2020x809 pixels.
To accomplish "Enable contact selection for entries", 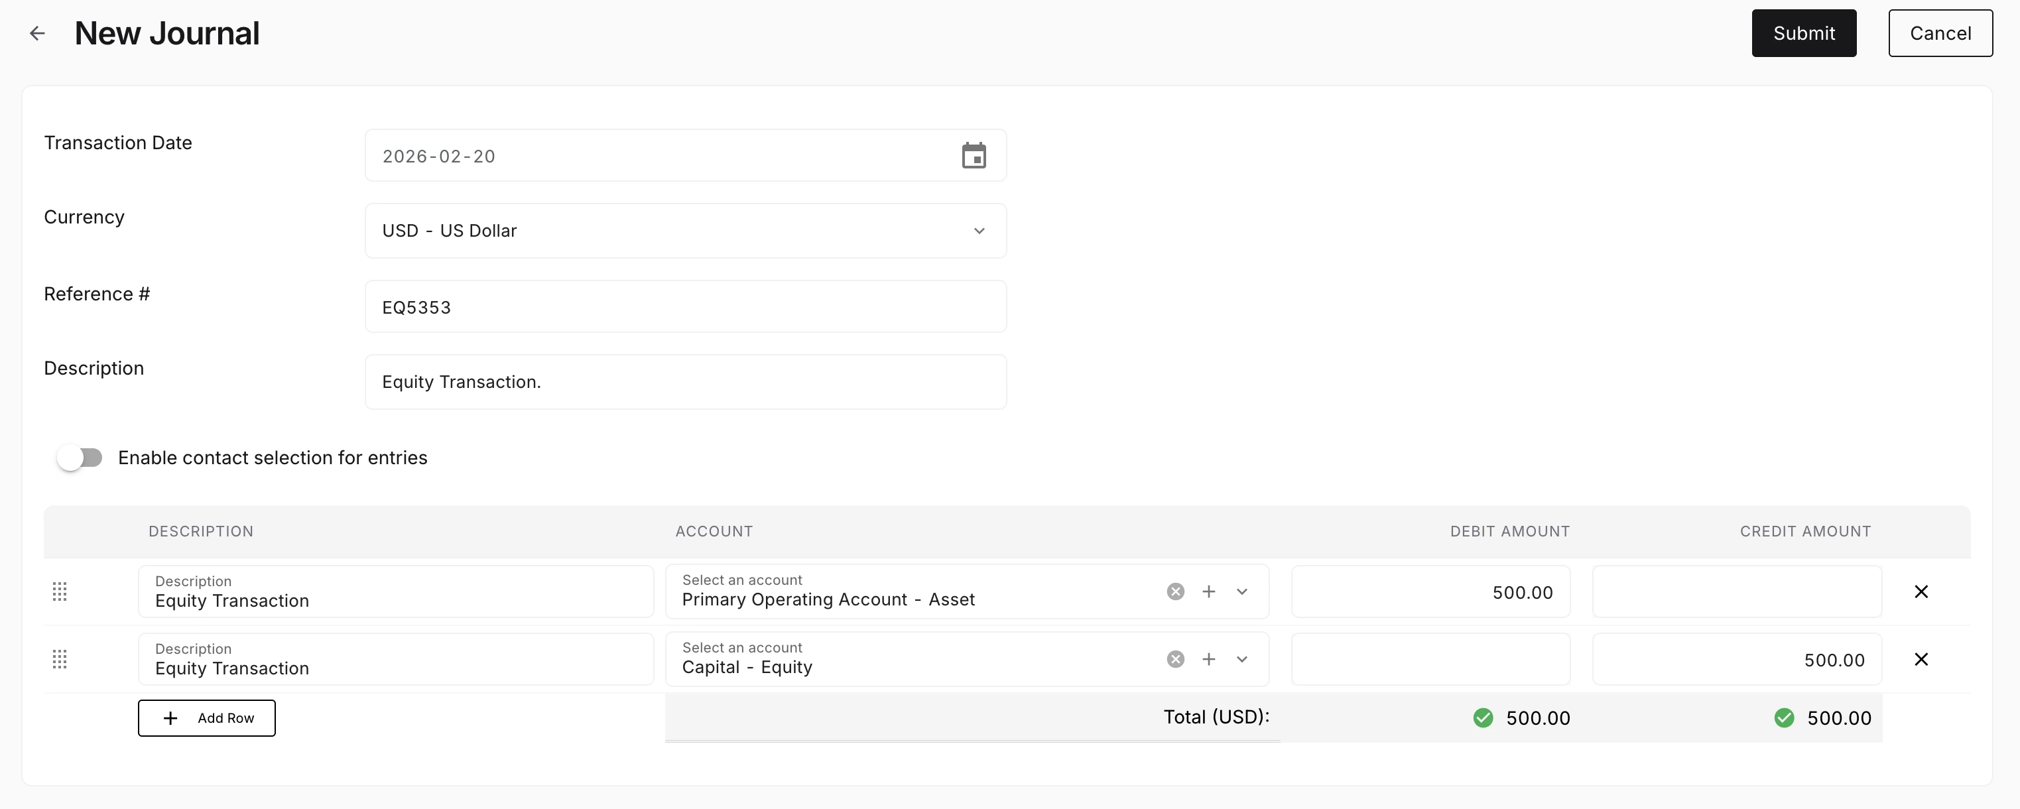I will pyautogui.click(x=81, y=457).
